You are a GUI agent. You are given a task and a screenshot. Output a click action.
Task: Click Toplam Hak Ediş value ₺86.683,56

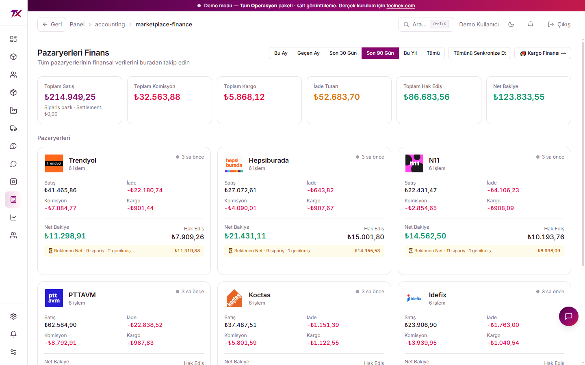427,97
